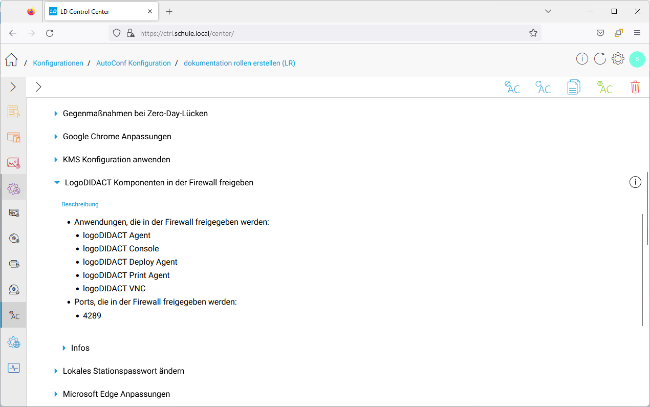
Task: Open a new browser tab
Action: 169,11
